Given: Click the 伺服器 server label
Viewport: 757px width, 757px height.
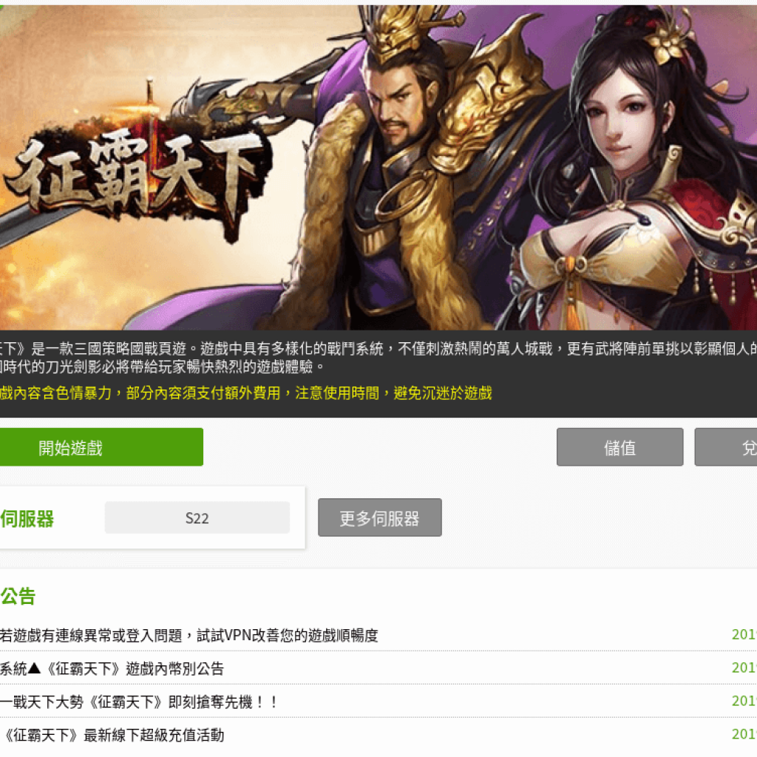Looking at the screenshot, I should [x=27, y=518].
